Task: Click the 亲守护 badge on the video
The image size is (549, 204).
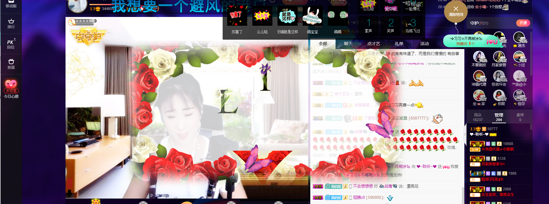Action: (88, 36)
